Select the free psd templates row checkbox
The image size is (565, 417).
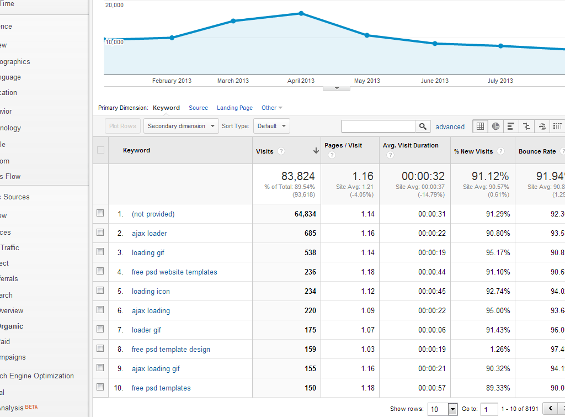100,387
